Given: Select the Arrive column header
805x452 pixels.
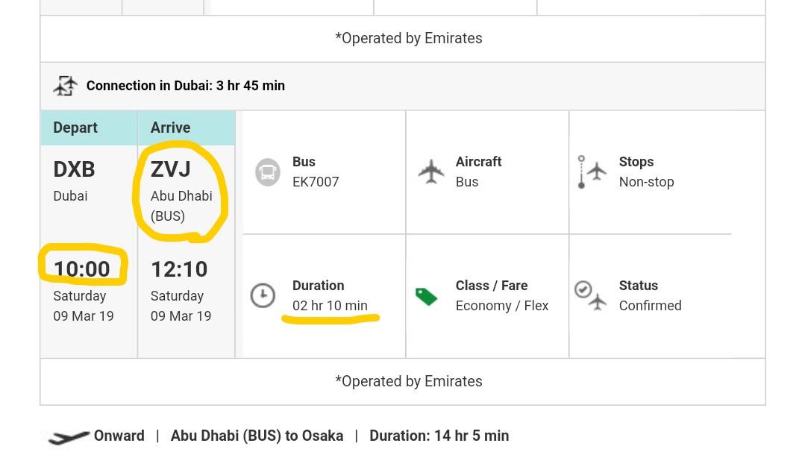Looking at the screenshot, I should click(x=171, y=128).
